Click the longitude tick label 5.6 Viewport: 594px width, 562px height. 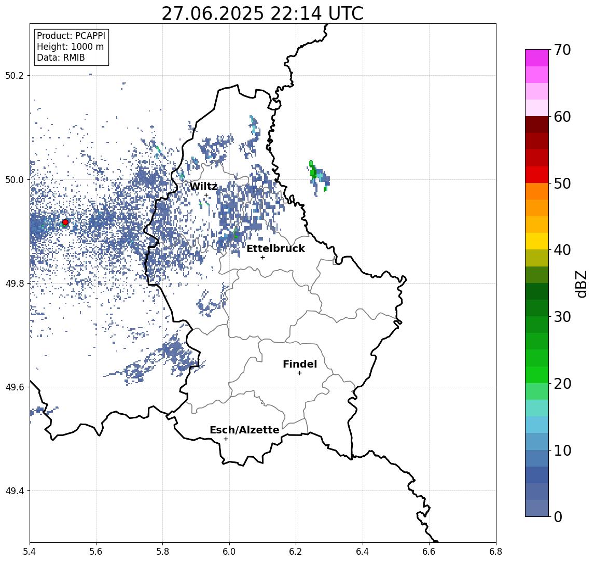96,552
